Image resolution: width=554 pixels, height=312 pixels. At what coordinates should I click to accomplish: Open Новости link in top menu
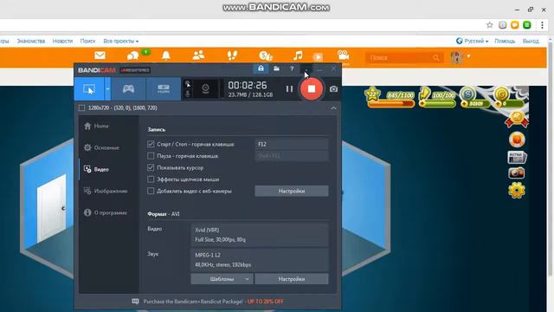[x=62, y=41]
